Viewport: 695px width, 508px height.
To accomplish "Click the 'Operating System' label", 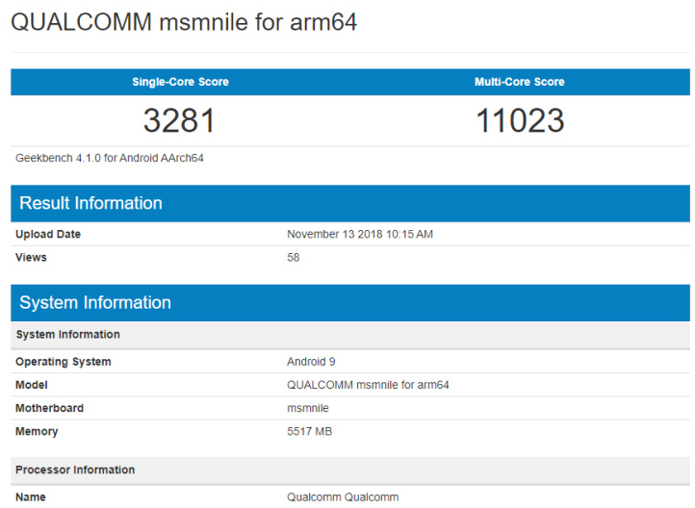I will click(63, 362).
